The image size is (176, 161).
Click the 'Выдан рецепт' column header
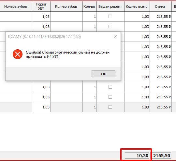[x=110, y=6]
